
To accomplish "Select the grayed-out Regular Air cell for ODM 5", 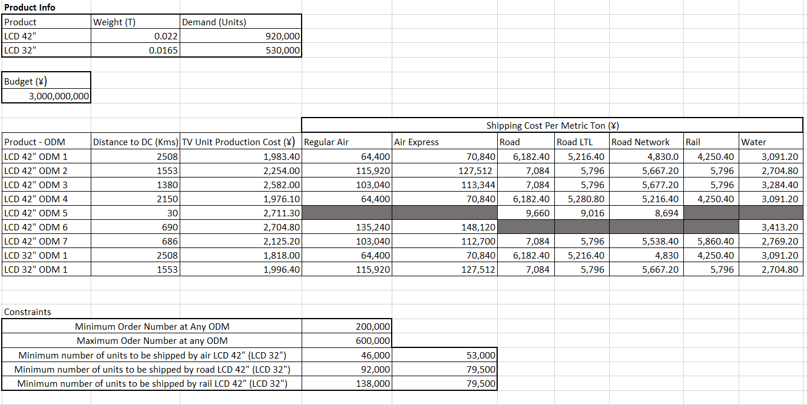I will pos(346,213).
